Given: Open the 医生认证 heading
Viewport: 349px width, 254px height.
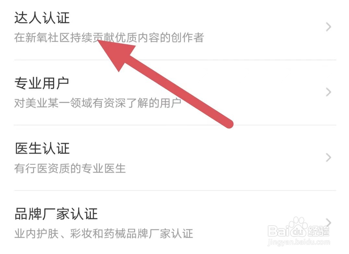Looking at the screenshot, I should [42, 149].
